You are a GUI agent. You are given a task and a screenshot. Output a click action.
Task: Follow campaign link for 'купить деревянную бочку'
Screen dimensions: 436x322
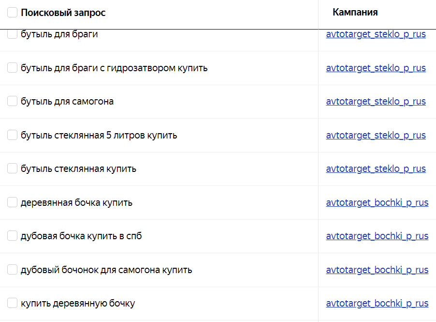(x=377, y=304)
